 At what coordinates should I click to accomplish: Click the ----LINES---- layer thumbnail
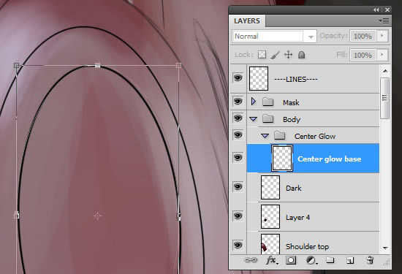[259, 78]
